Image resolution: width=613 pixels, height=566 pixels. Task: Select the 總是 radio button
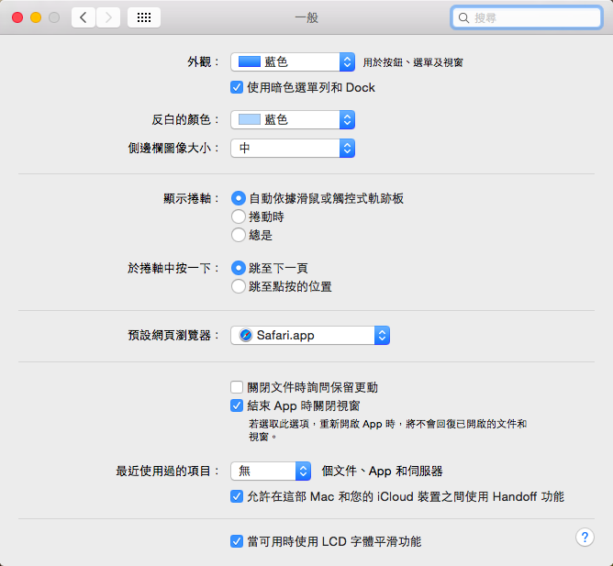[239, 235]
